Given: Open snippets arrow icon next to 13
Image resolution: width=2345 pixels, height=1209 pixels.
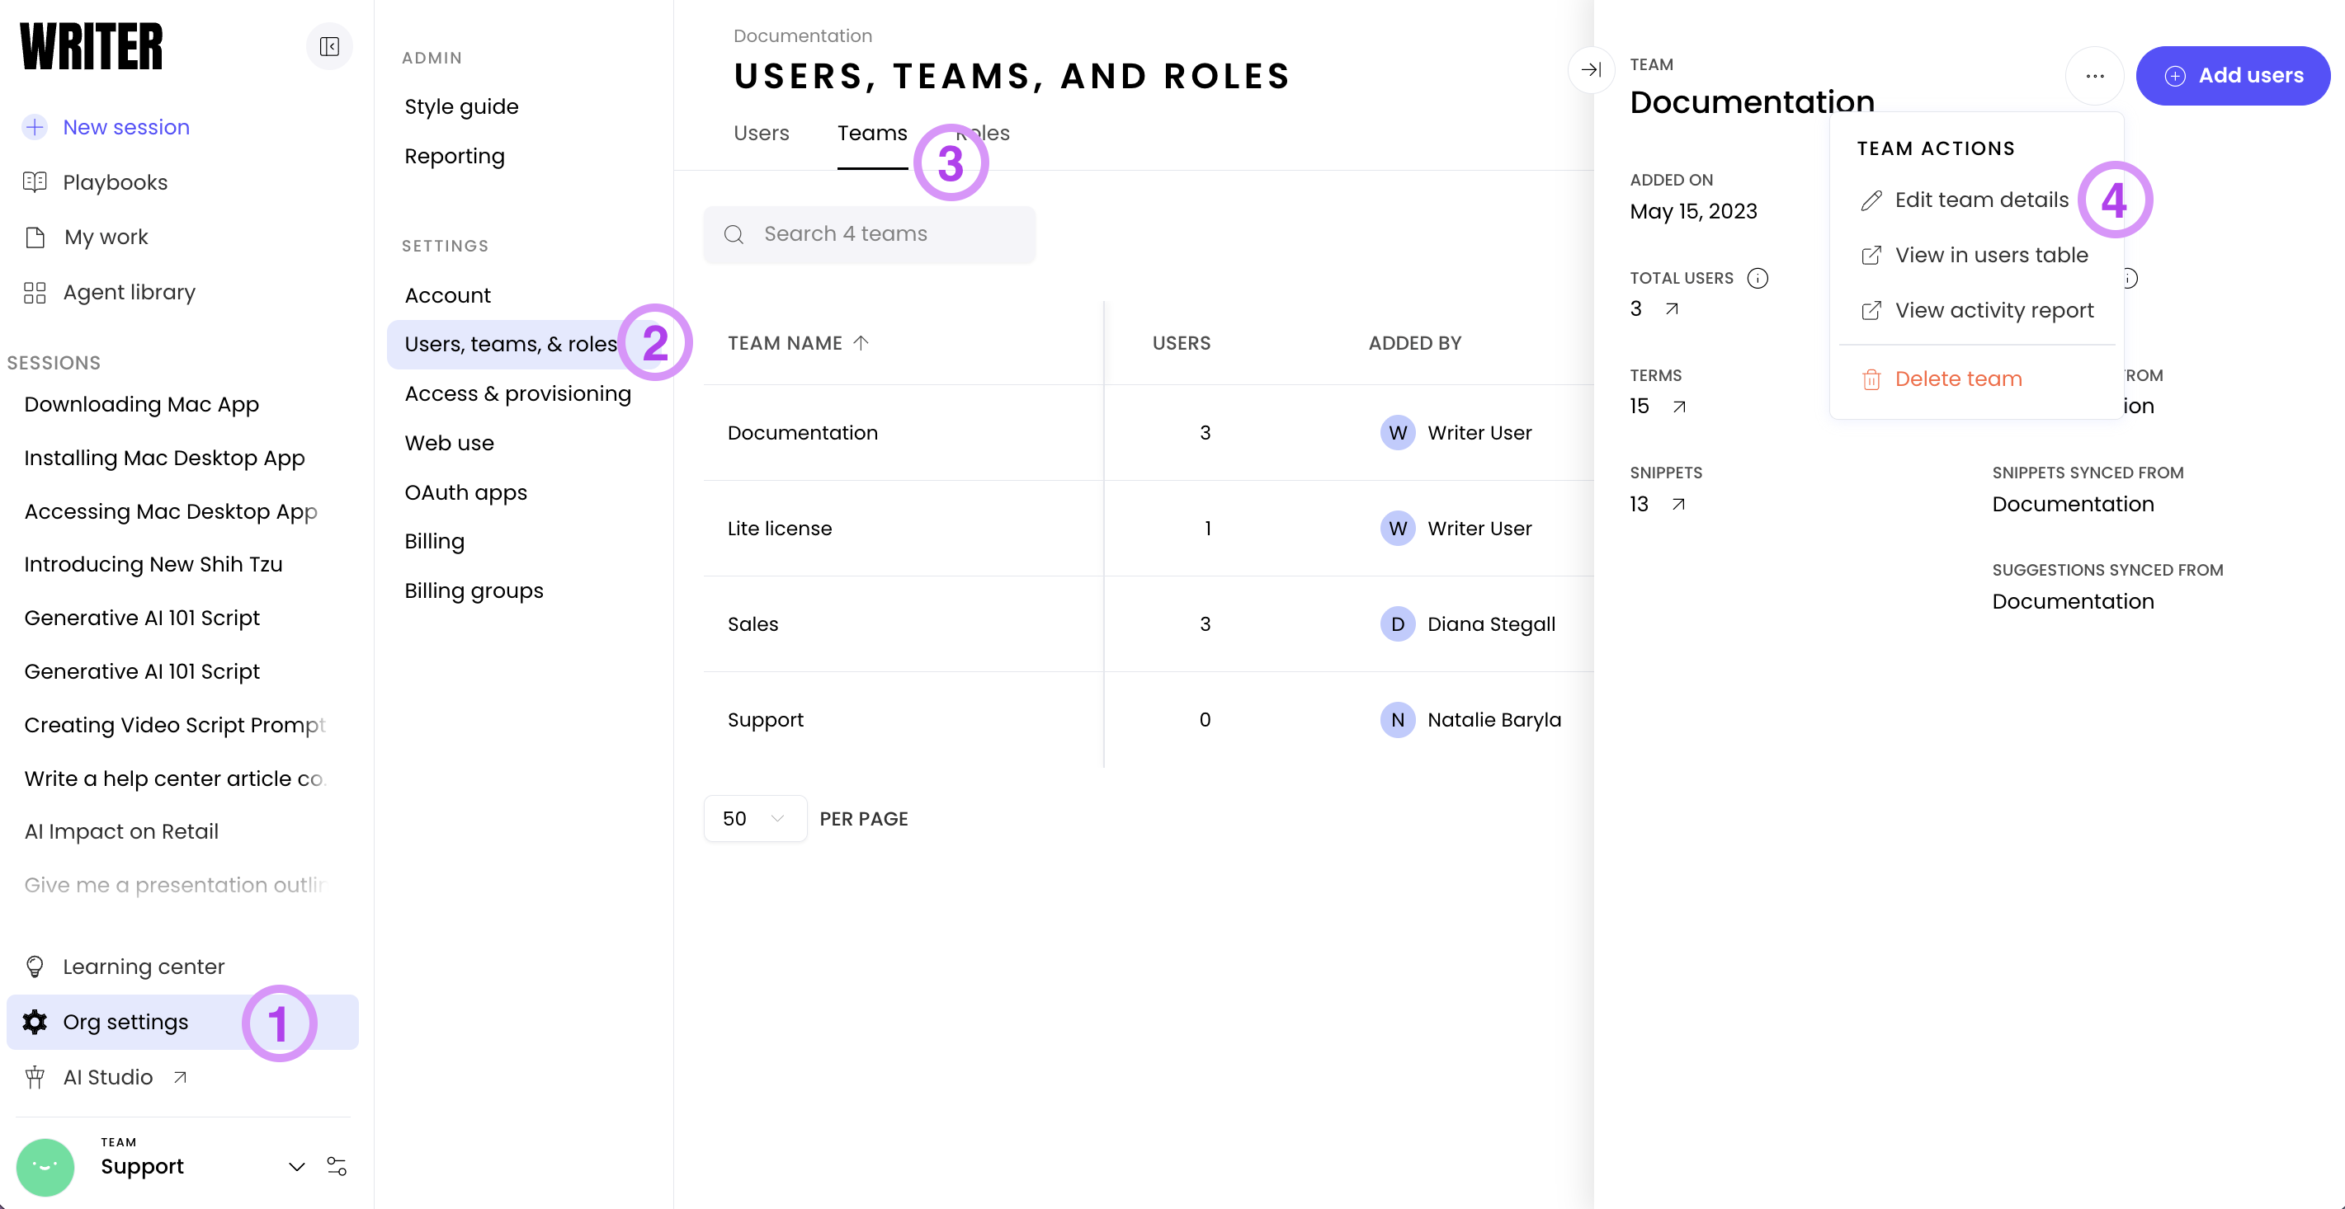Looking at the screenshot, I should [1677, 504].
